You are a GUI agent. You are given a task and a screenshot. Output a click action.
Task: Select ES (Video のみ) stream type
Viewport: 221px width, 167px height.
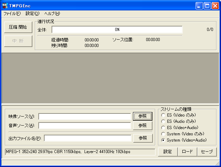[179, 115]
